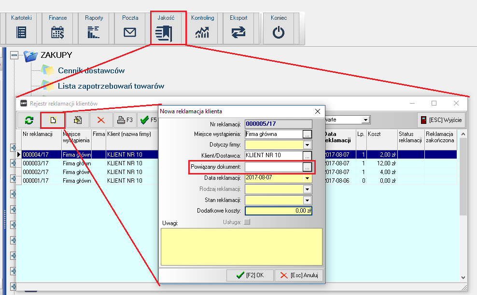Open the Poczta mail module
The height and width of the screenshot is (295, 477).
(130, 32)
